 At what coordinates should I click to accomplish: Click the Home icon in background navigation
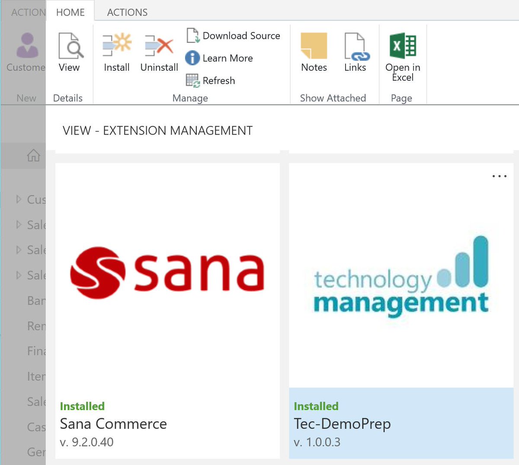click(x=33, y=155)
